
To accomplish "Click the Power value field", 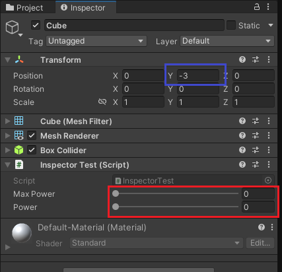I will pos(258,207).
